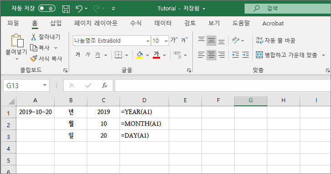Apply the yellow fill color bucket
The width and height of the screenshot is (331, 174).
point(140,55)
